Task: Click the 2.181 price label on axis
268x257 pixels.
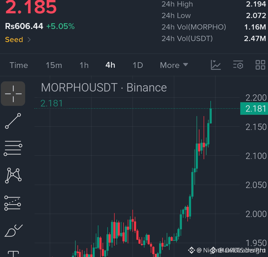Action: coord(254,108)
